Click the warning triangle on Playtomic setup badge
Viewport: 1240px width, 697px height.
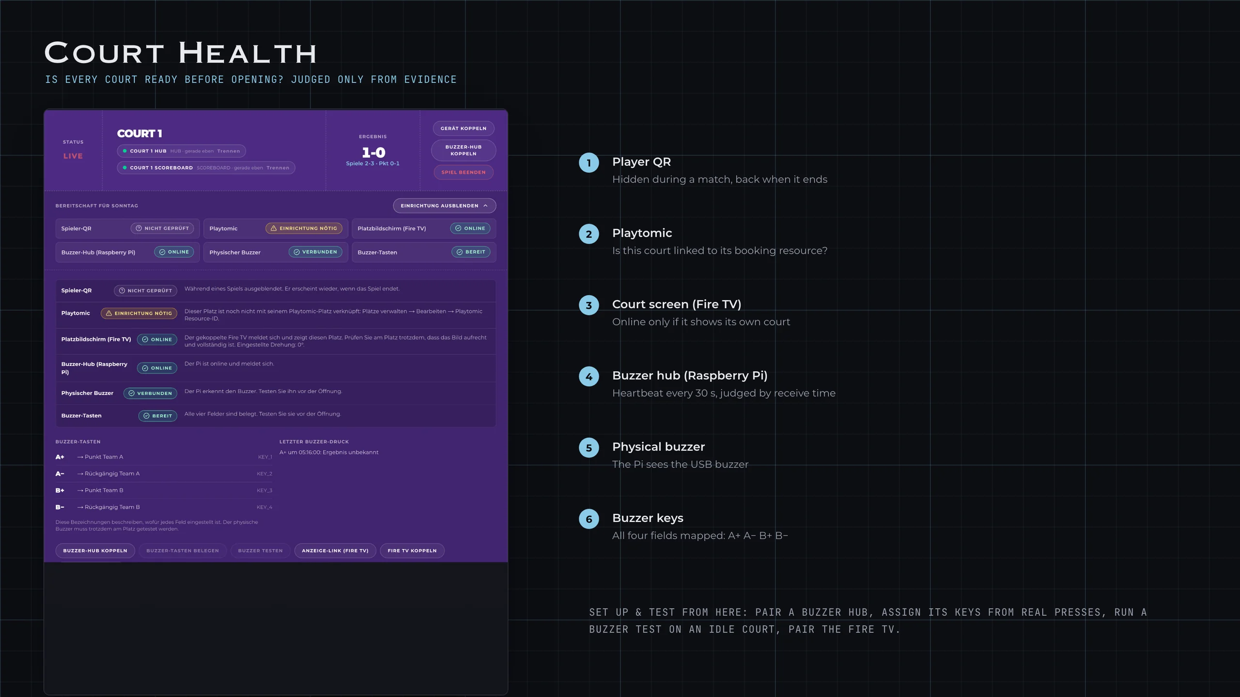tap(274, 228)
